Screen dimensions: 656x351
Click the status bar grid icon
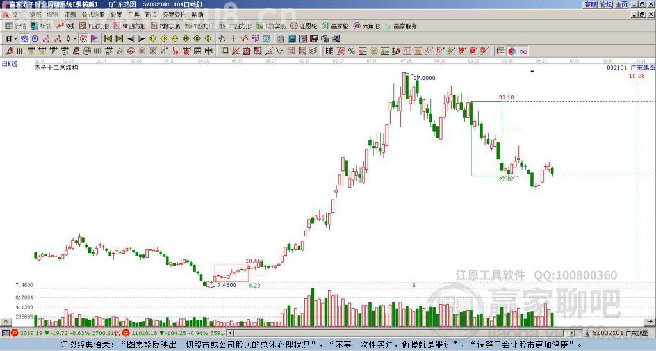click(5, 333)
